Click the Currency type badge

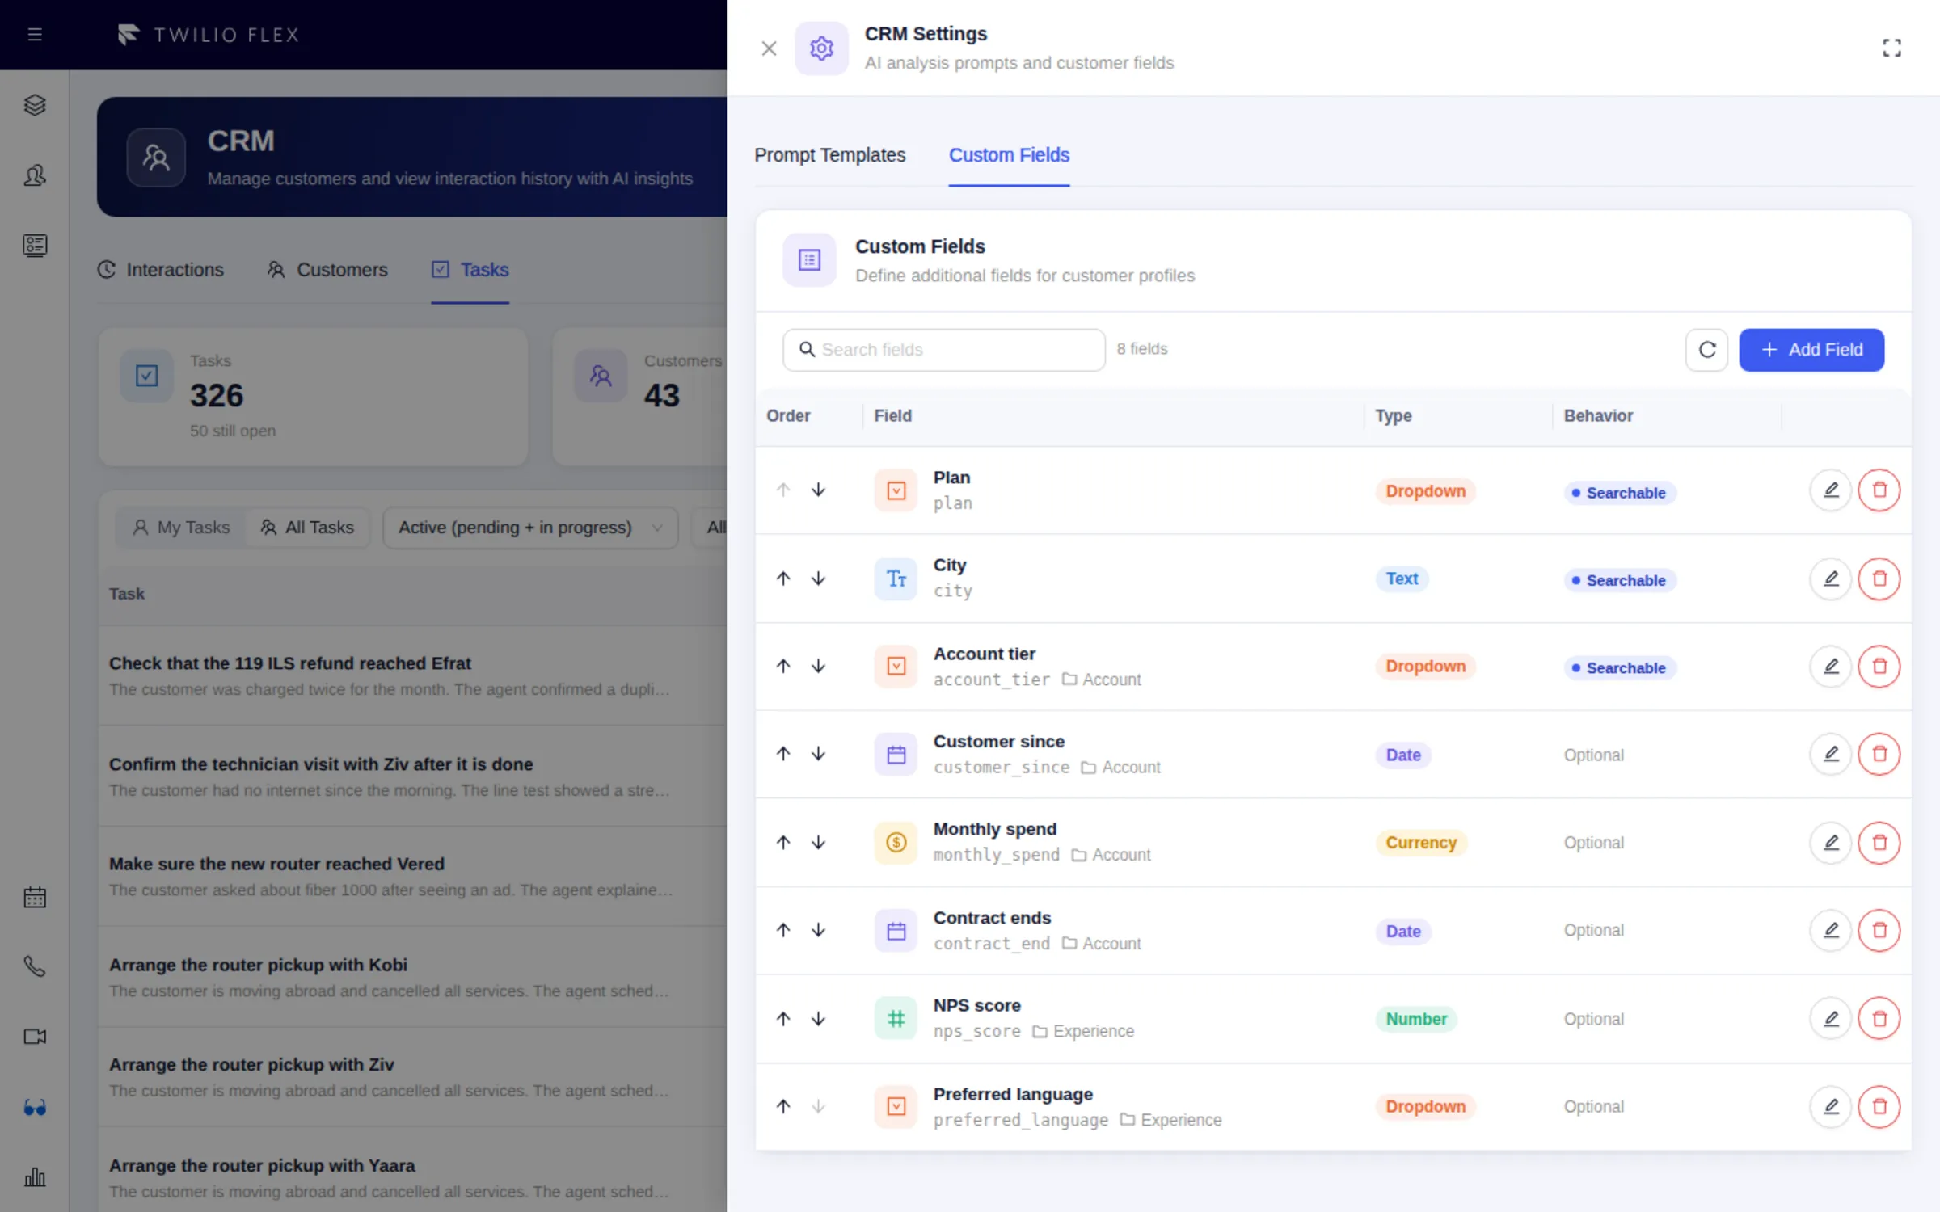pyautogui.click(x=1421, y=843)
